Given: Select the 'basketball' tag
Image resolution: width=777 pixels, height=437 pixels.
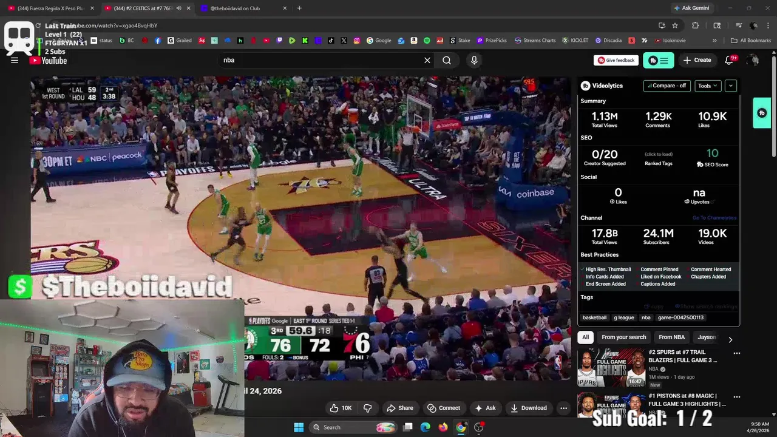Looking at the screenshot, I should pos(594,317).
